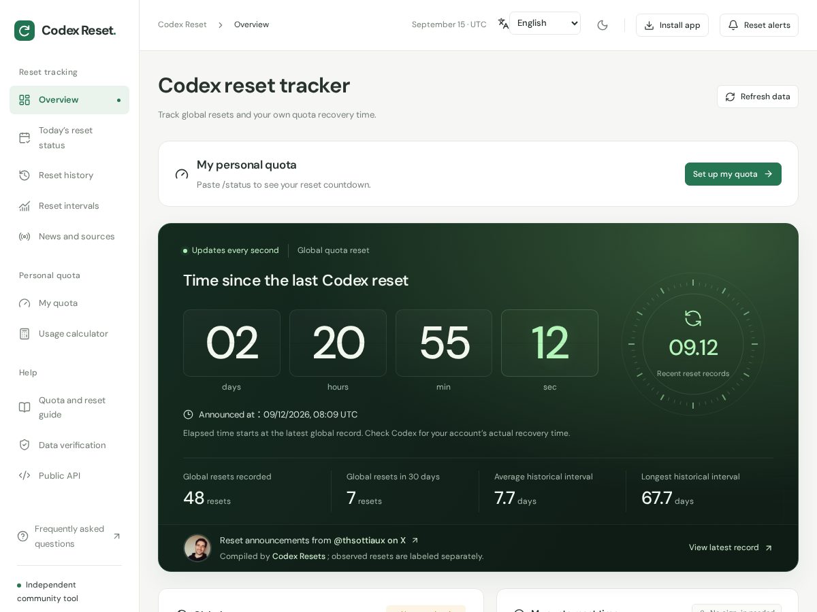Screen dimensions: 817x612
Task: Click the calendar icon for today's status
Action: [x=25, y=137]
